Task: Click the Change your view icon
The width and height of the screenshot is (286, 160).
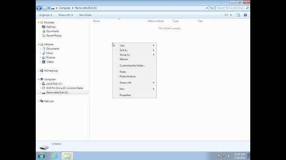Action: [227, 15]
